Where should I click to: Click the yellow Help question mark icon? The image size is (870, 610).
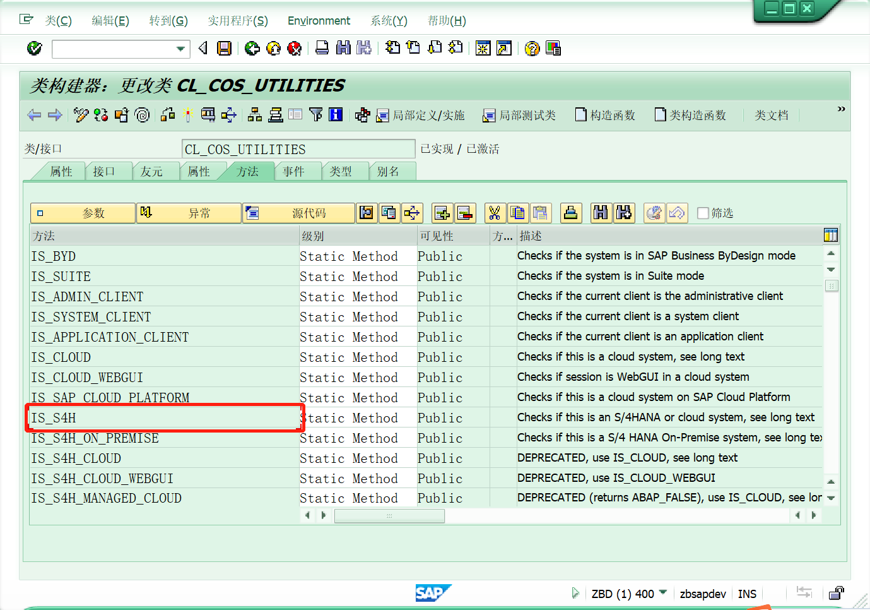point(532,48)
